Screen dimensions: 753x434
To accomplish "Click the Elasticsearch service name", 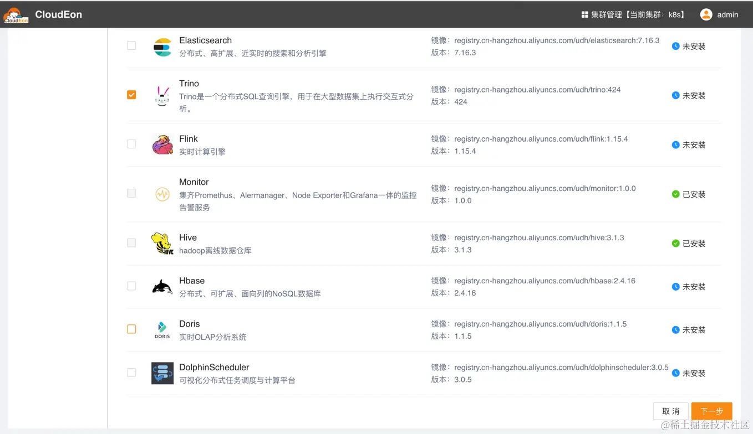I will [206, 40].
